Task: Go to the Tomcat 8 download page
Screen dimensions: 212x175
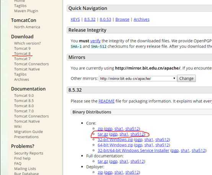Action: tap(22, 54)
